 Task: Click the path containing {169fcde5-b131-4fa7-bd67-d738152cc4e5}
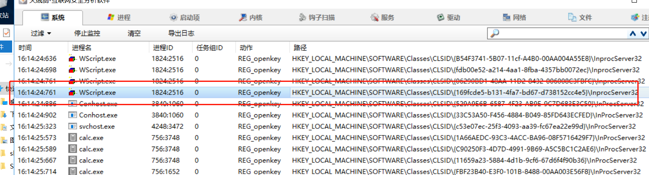pyautogui.click(x=465, y=92)
